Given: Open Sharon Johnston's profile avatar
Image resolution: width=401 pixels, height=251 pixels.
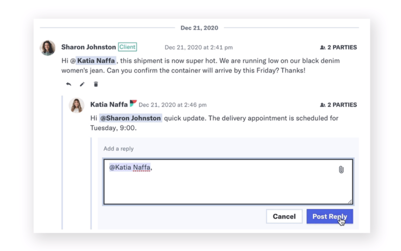Looking at the screenshot, I should click(x=48, y=48).
